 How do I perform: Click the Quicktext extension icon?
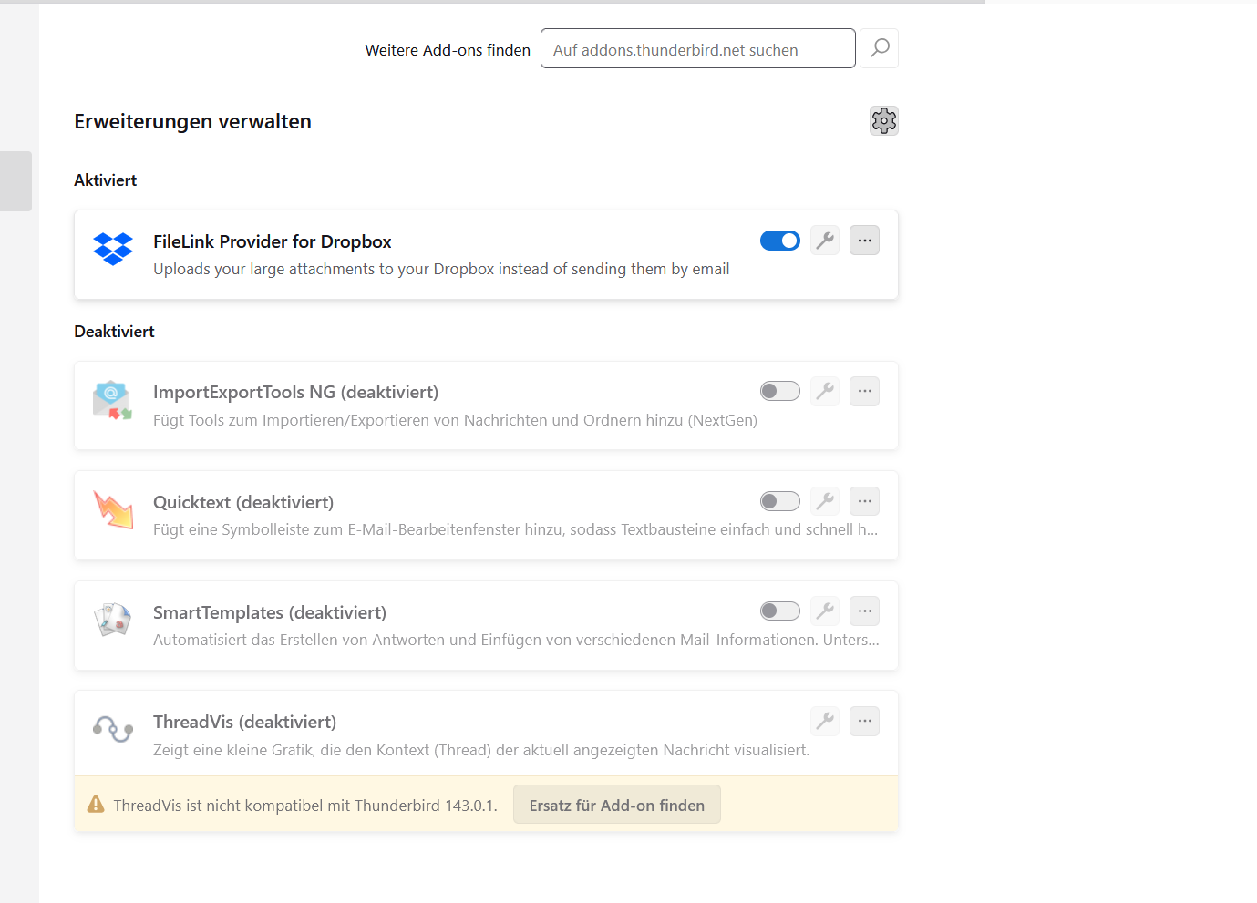pyautogui.click(x=113, y=509)
